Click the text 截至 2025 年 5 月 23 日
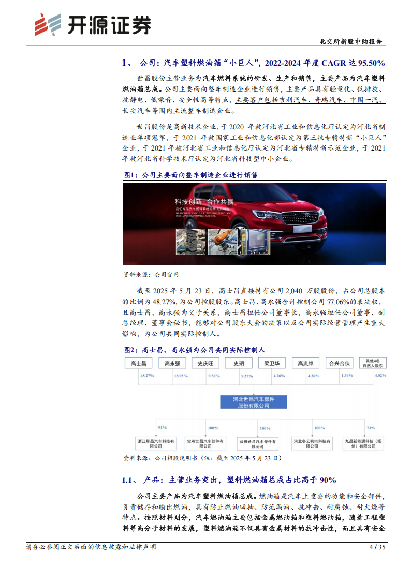This screenshot has width=411, height=581. [x=175, y=291]
